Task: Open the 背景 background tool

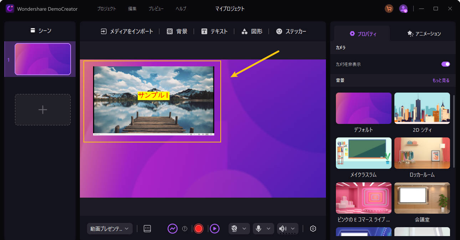Action: point(177,31)
